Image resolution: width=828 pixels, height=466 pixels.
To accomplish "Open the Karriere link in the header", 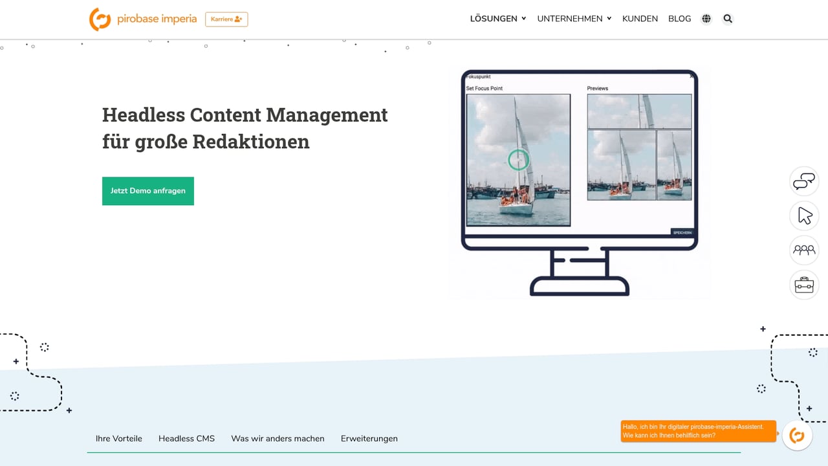I will [x=226, y=19].
